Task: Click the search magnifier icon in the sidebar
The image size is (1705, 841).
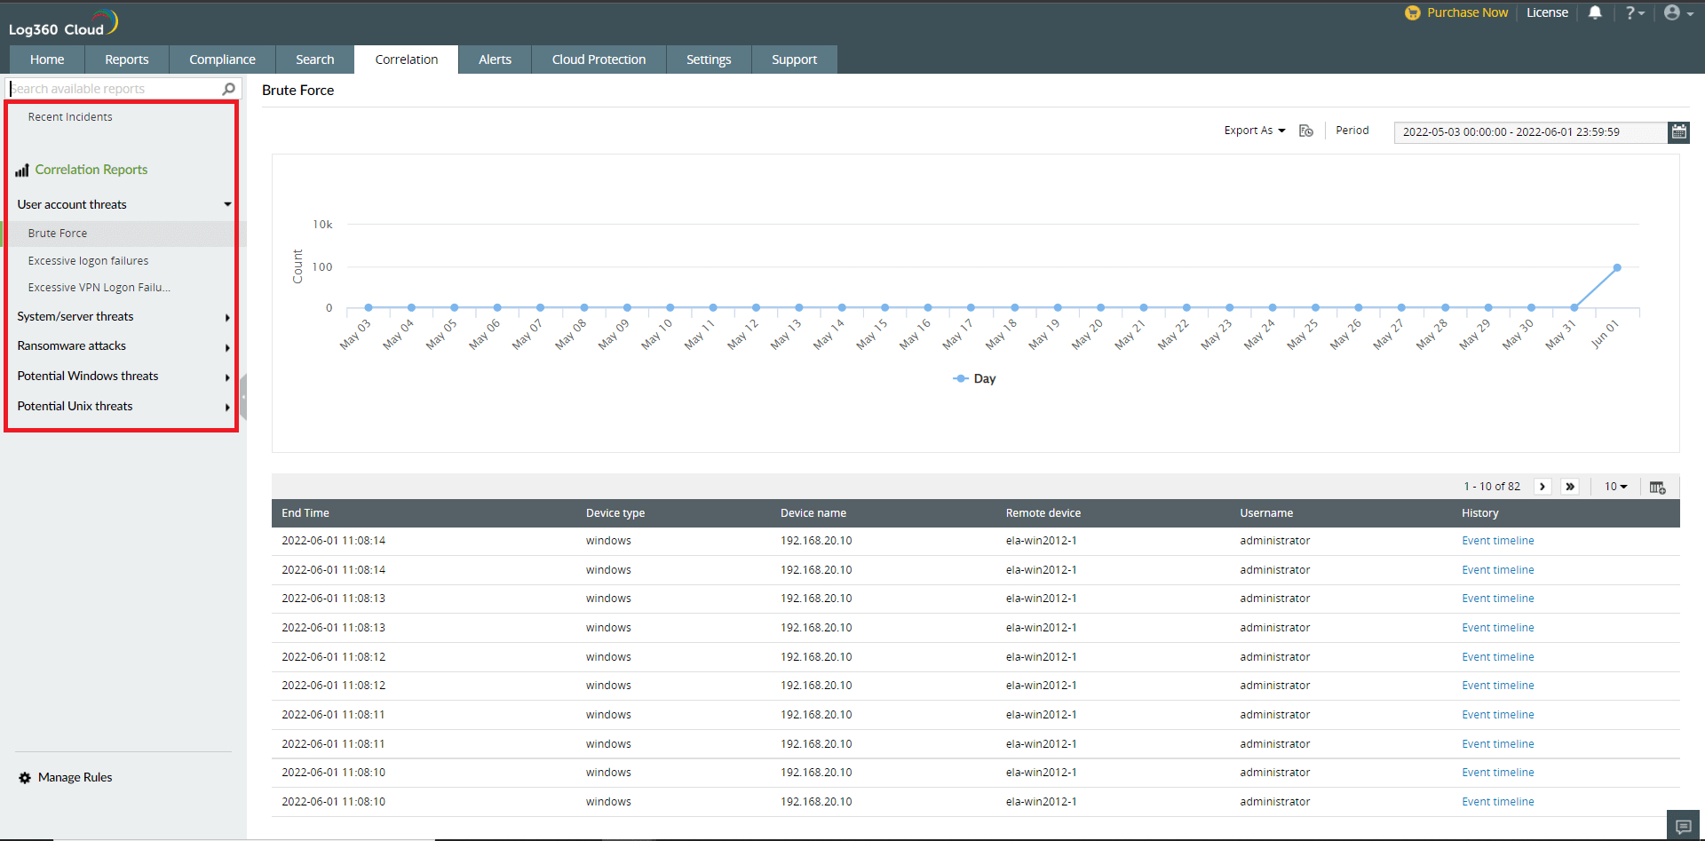Action: pos(228,88)
